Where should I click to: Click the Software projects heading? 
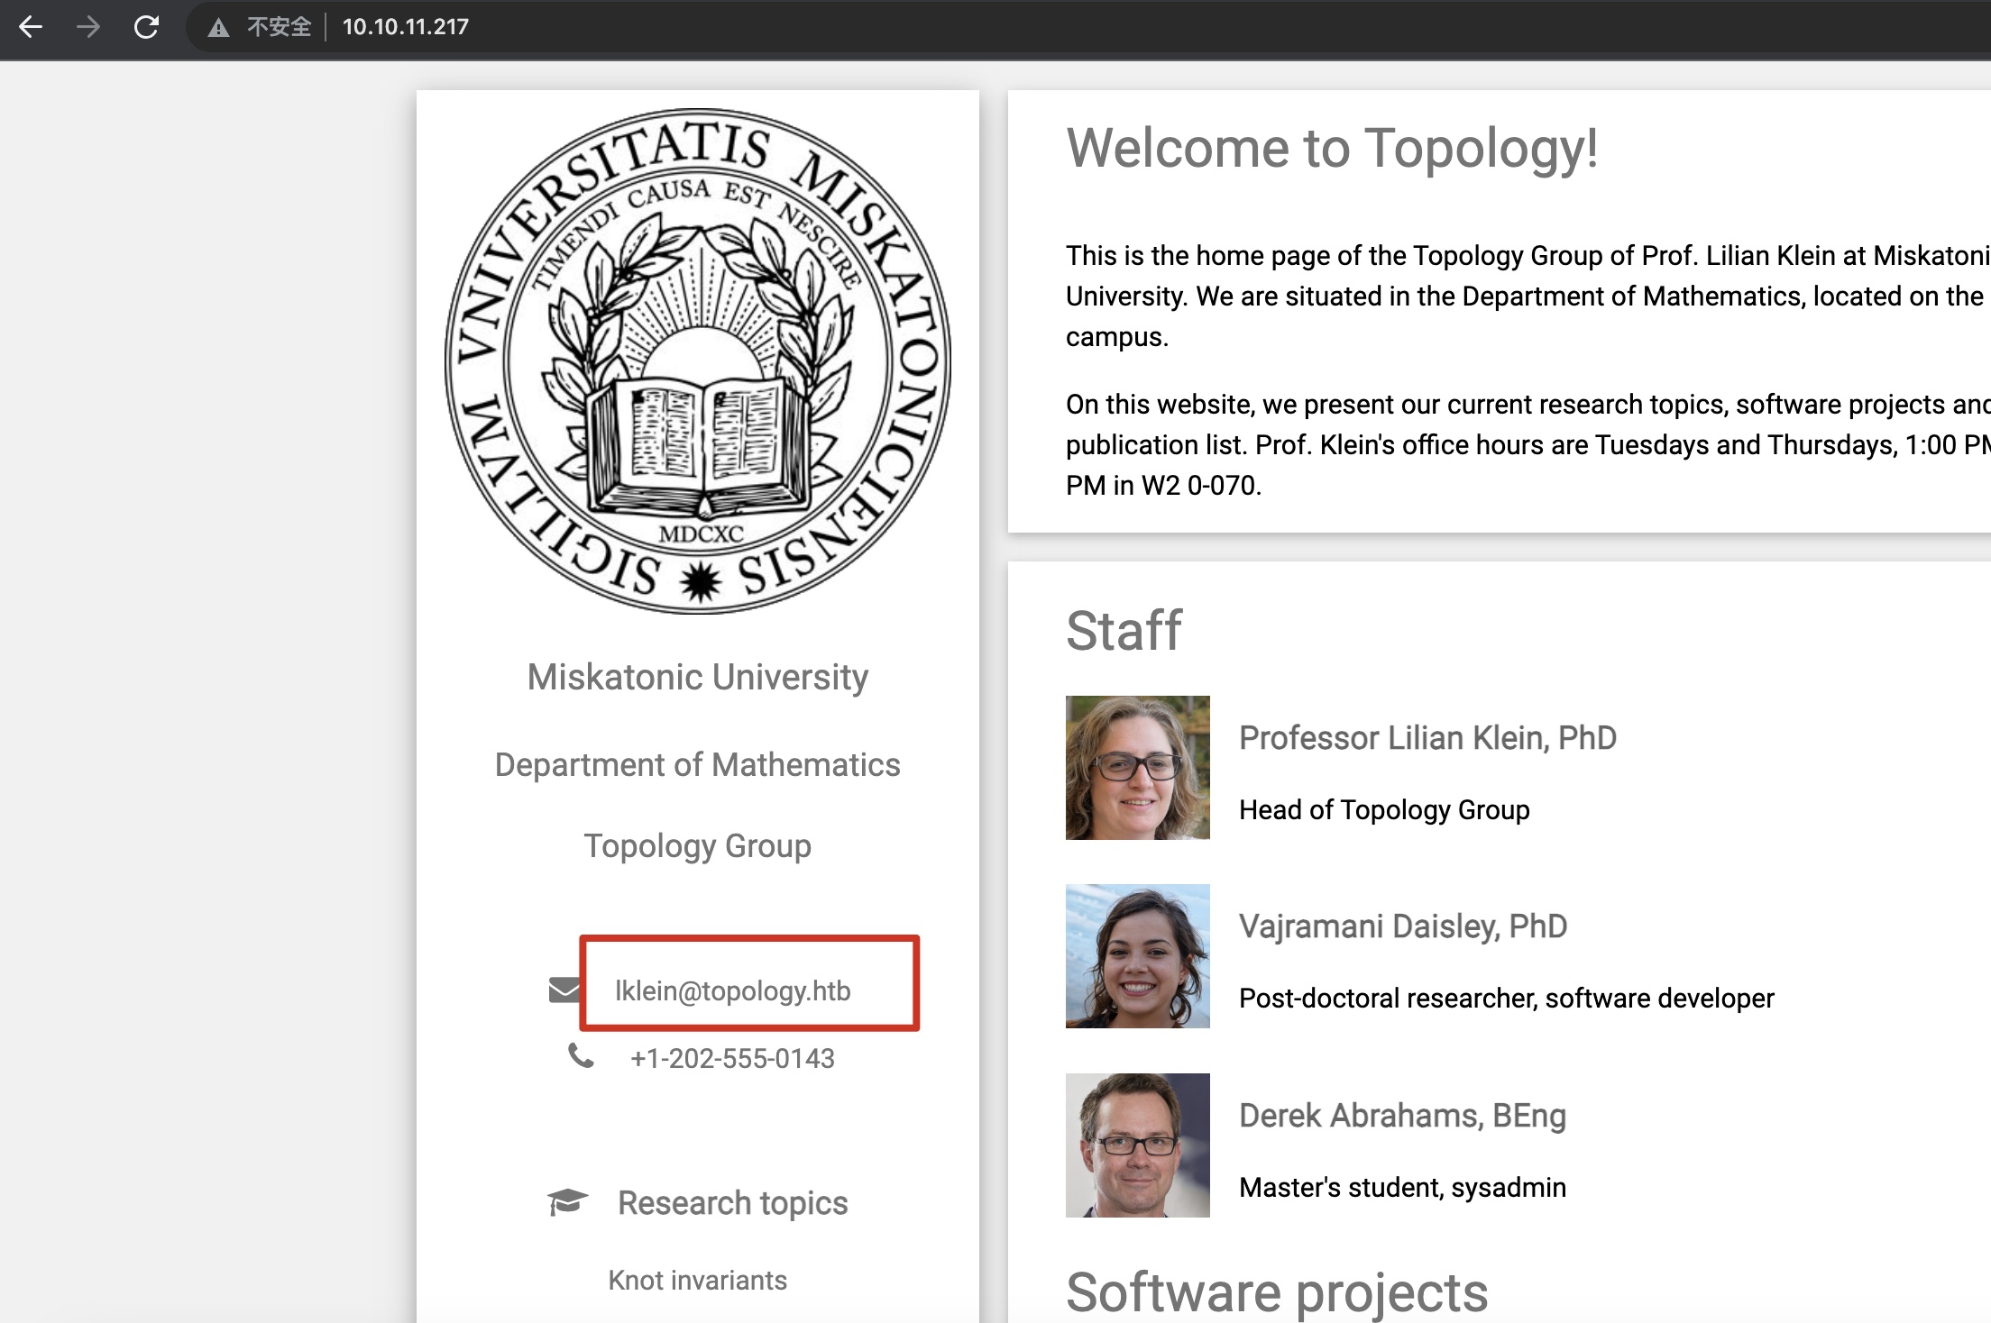coord(1276,1291)
